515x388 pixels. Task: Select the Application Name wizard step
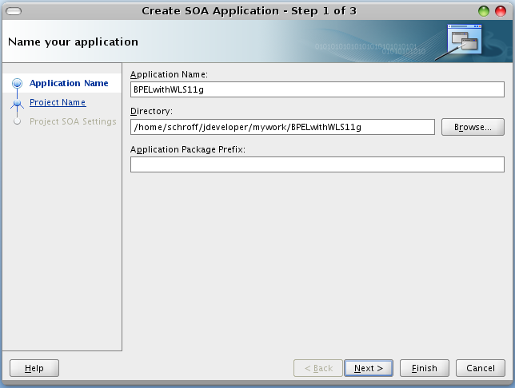69,83
